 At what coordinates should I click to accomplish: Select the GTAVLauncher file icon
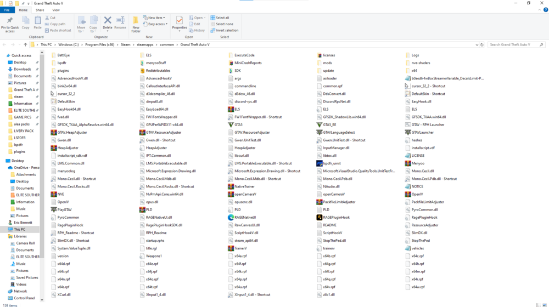pos(407,133)
